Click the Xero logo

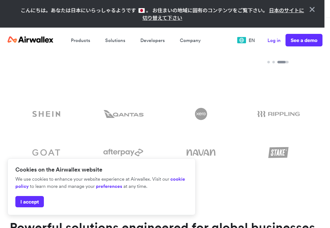(201, 114)
